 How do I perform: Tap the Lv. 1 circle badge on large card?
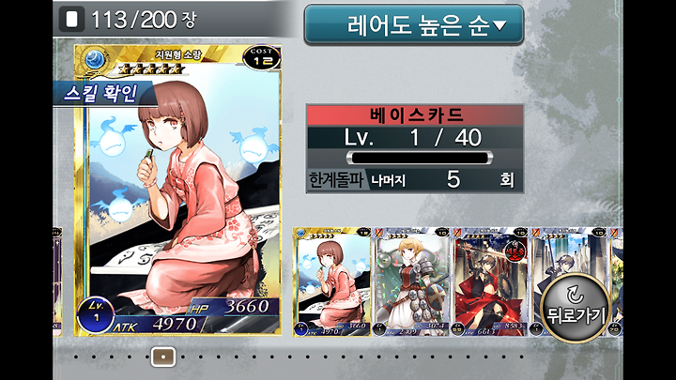96,314
